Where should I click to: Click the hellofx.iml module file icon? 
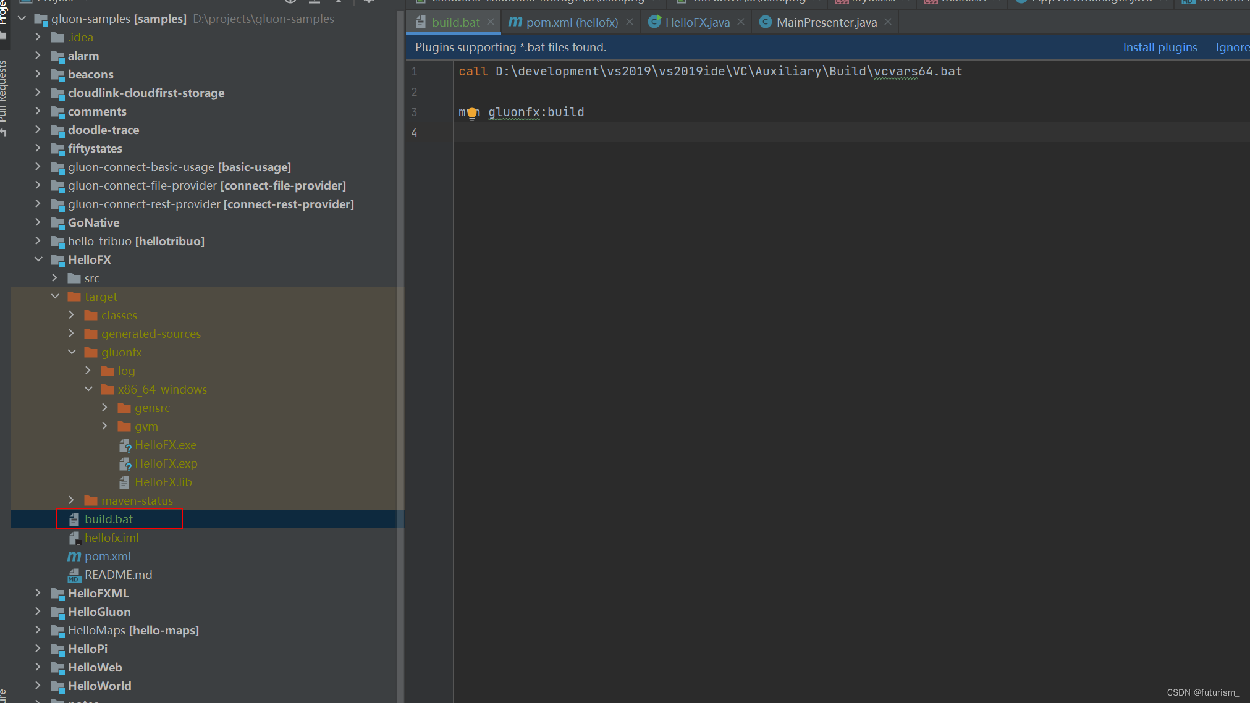click(x=74, y=538)
